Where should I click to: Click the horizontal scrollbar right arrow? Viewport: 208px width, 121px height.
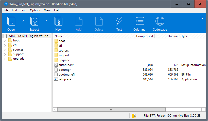pyautogui.click(x=203, y=110)
